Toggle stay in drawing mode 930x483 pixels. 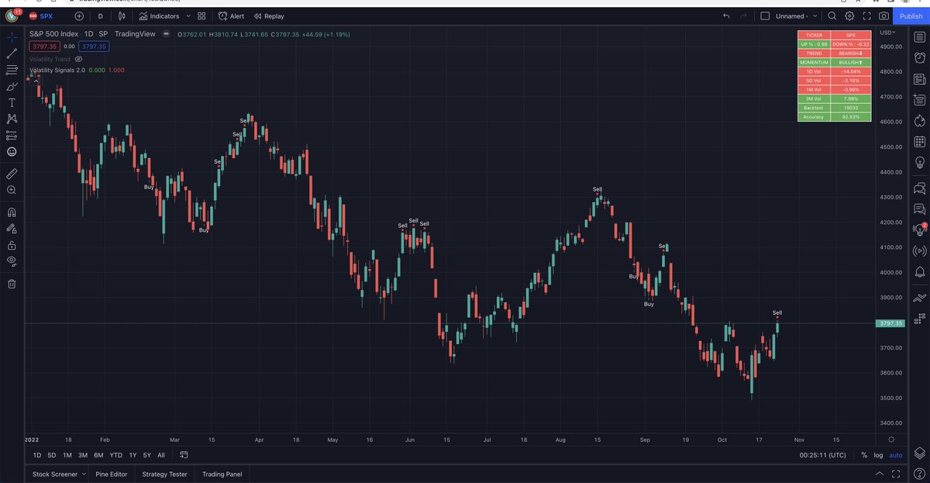[x=12, y=229]
